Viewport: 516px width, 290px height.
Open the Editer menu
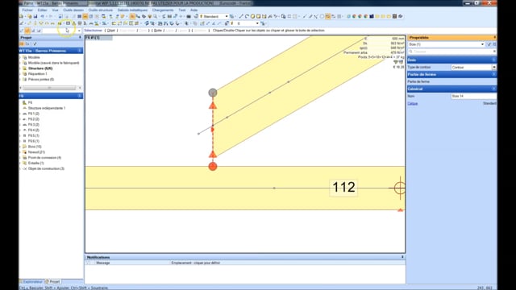click(x=42, y=10)
